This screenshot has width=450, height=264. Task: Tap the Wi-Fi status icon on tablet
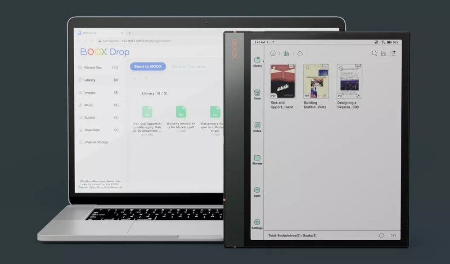(x=383, y=42)
